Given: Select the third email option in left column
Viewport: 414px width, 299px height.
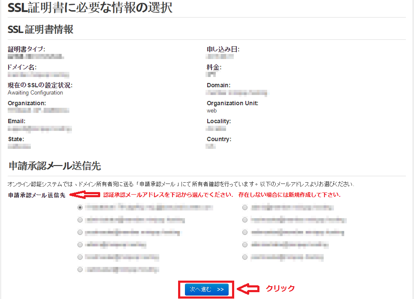Looking at the screenshot, I should [80, 232].
